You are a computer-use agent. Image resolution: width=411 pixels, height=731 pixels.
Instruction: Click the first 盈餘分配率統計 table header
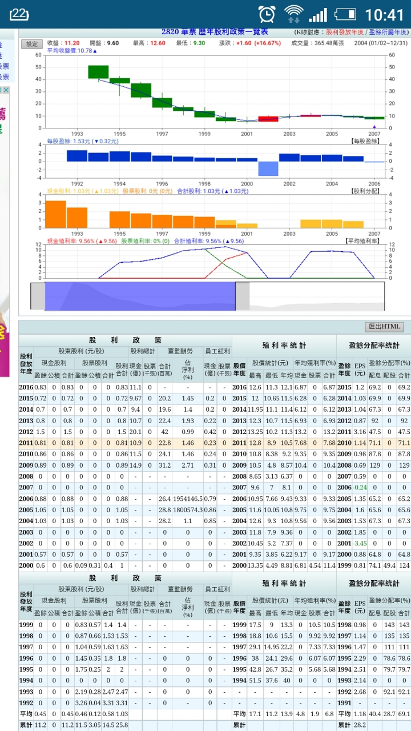coord(374,345)
